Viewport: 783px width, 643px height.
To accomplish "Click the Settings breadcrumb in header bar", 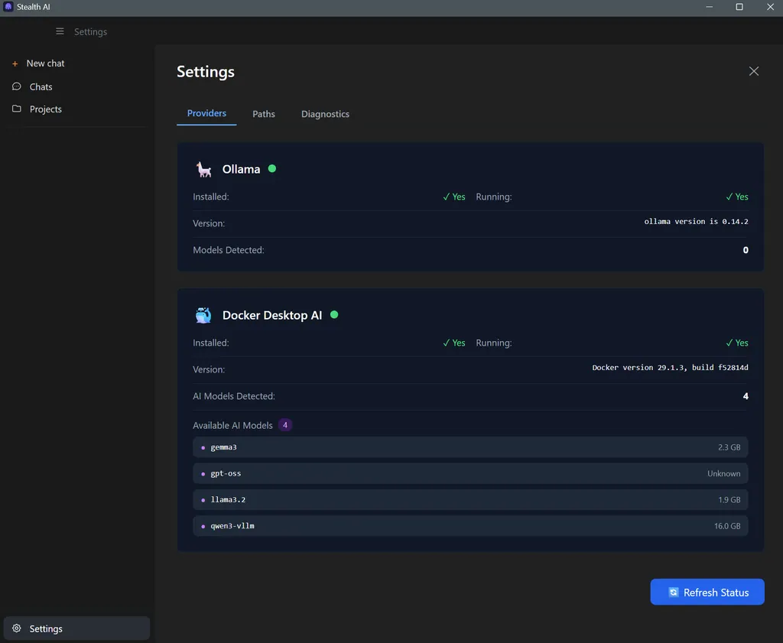I will point(90,32).
